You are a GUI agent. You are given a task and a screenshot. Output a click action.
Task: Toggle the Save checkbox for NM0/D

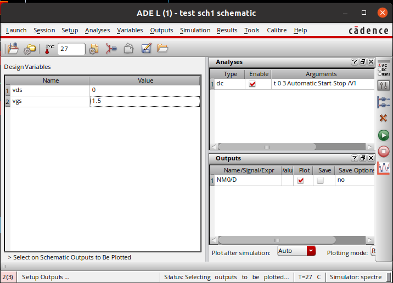[x=320, y=180]
